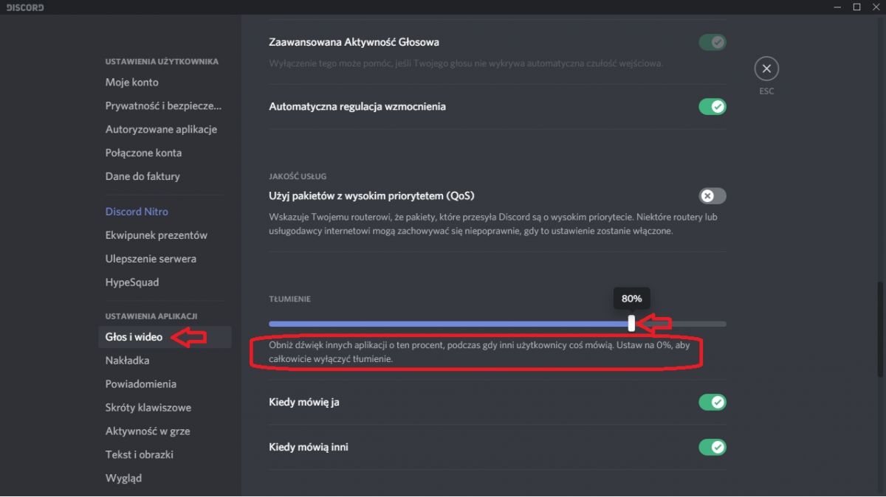Close the Discord window

tap(876, 7)
